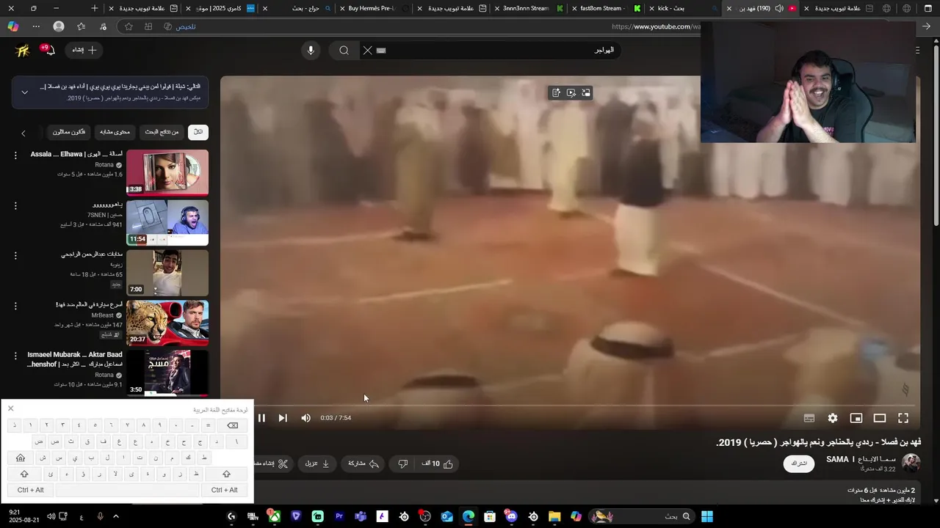
Task: Show hidden system tray icons
Action: click(115, 516)
